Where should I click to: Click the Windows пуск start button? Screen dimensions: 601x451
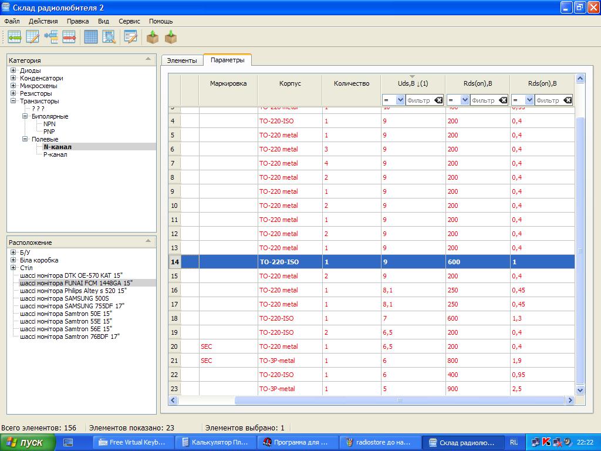28,442
